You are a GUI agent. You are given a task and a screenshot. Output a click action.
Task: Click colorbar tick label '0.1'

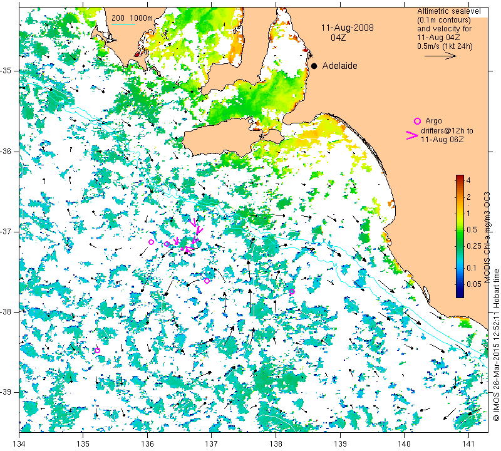(x=472, y=268)
